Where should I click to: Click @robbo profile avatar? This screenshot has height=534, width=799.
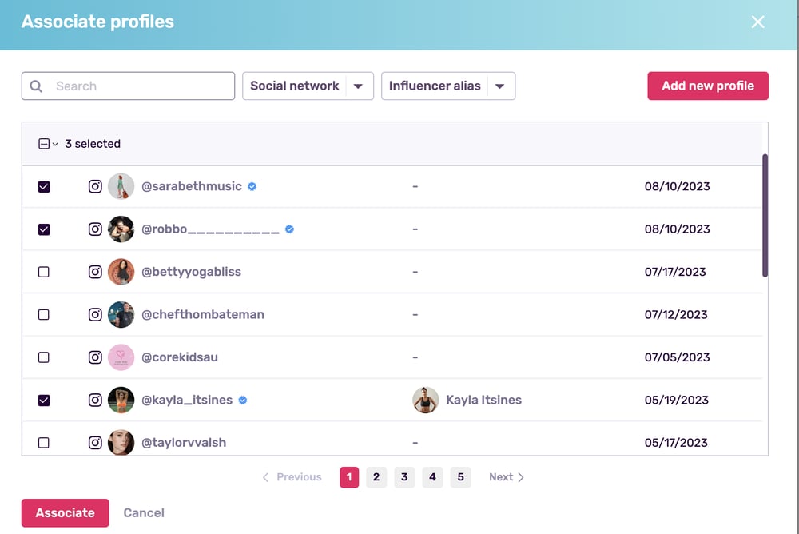(121, 229)
